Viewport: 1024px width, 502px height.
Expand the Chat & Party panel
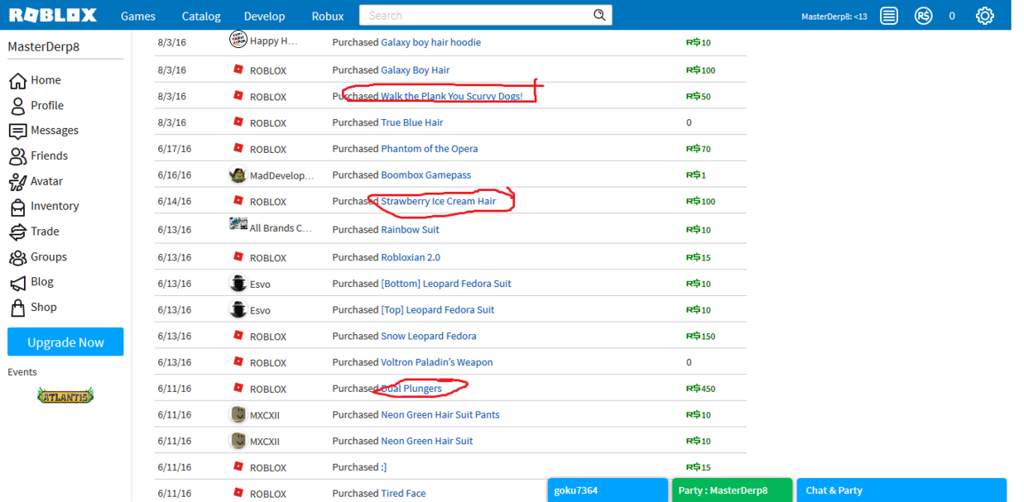pyautogui.click(x=902, y=490)
